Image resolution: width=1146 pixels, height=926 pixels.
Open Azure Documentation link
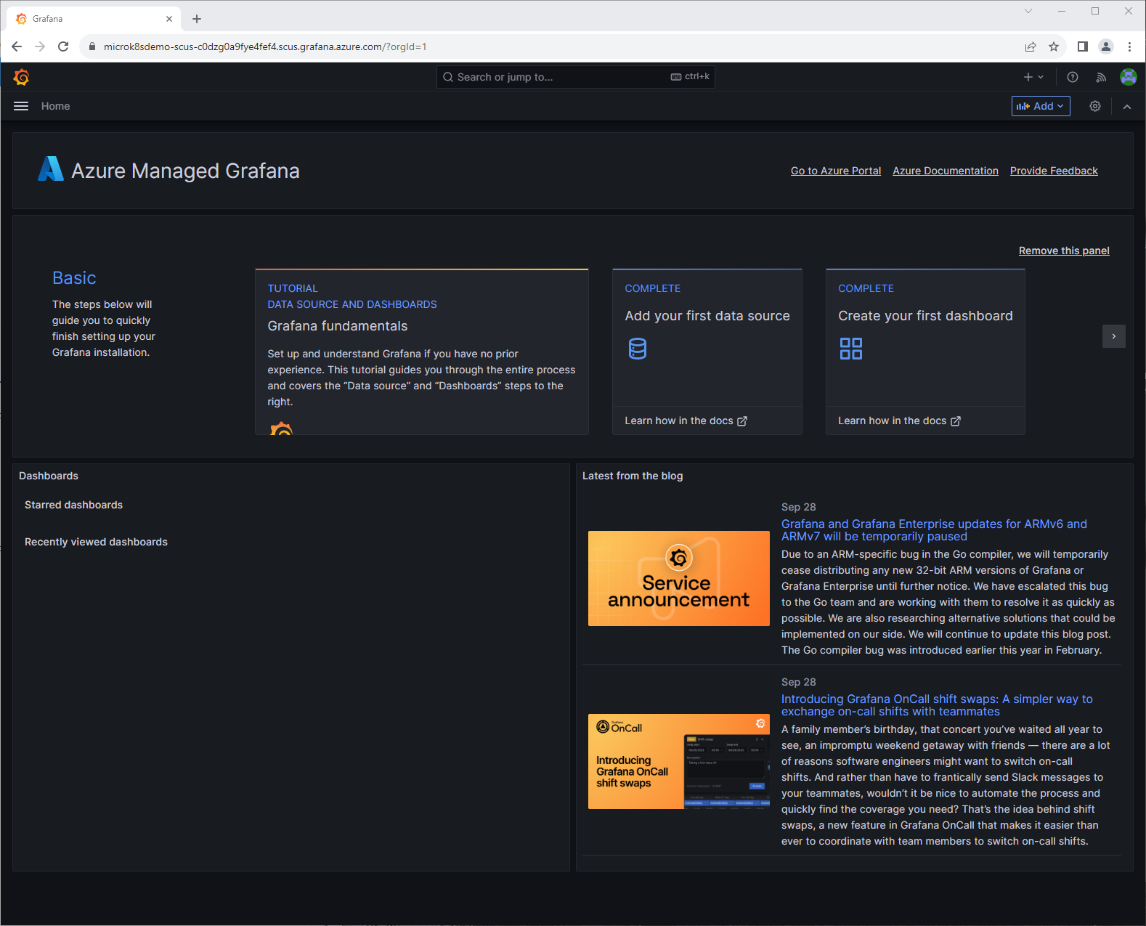pyautogui.click(x=945, y=171)
